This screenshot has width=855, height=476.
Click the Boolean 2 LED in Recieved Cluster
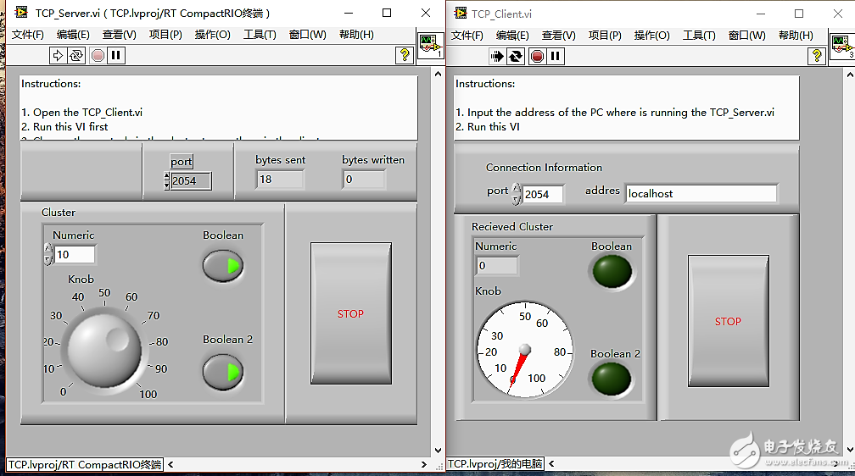click(x=612, y=379)
